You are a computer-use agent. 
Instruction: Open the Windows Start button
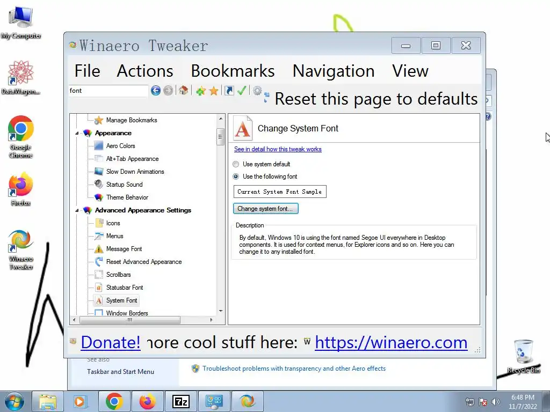pyautogui.click(x=14, y=401)
